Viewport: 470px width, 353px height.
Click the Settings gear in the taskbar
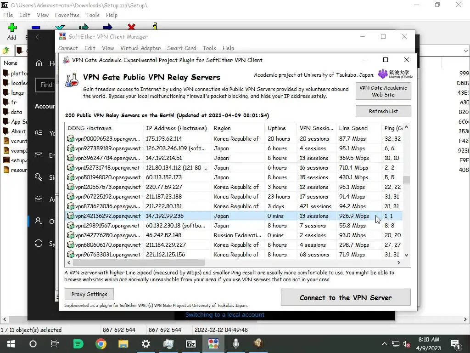click(x=145, y=344)
